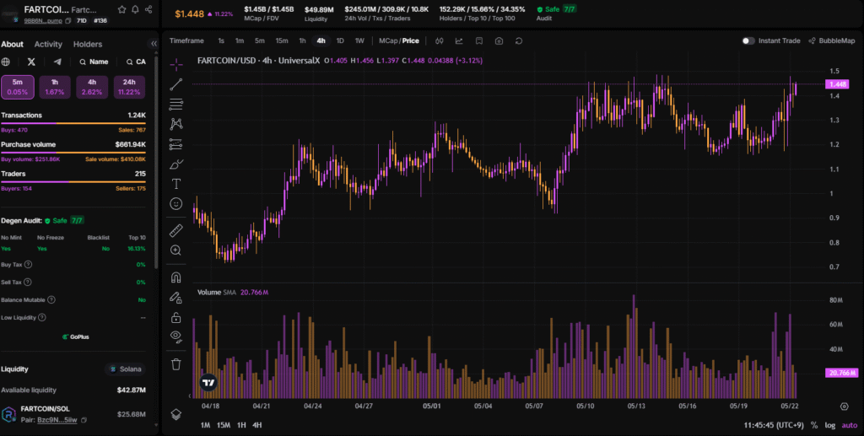Image resolution: width=864 pixels, height=436 pixels.
Task: Activate the magnet mode tool
Action: point(175,277)
